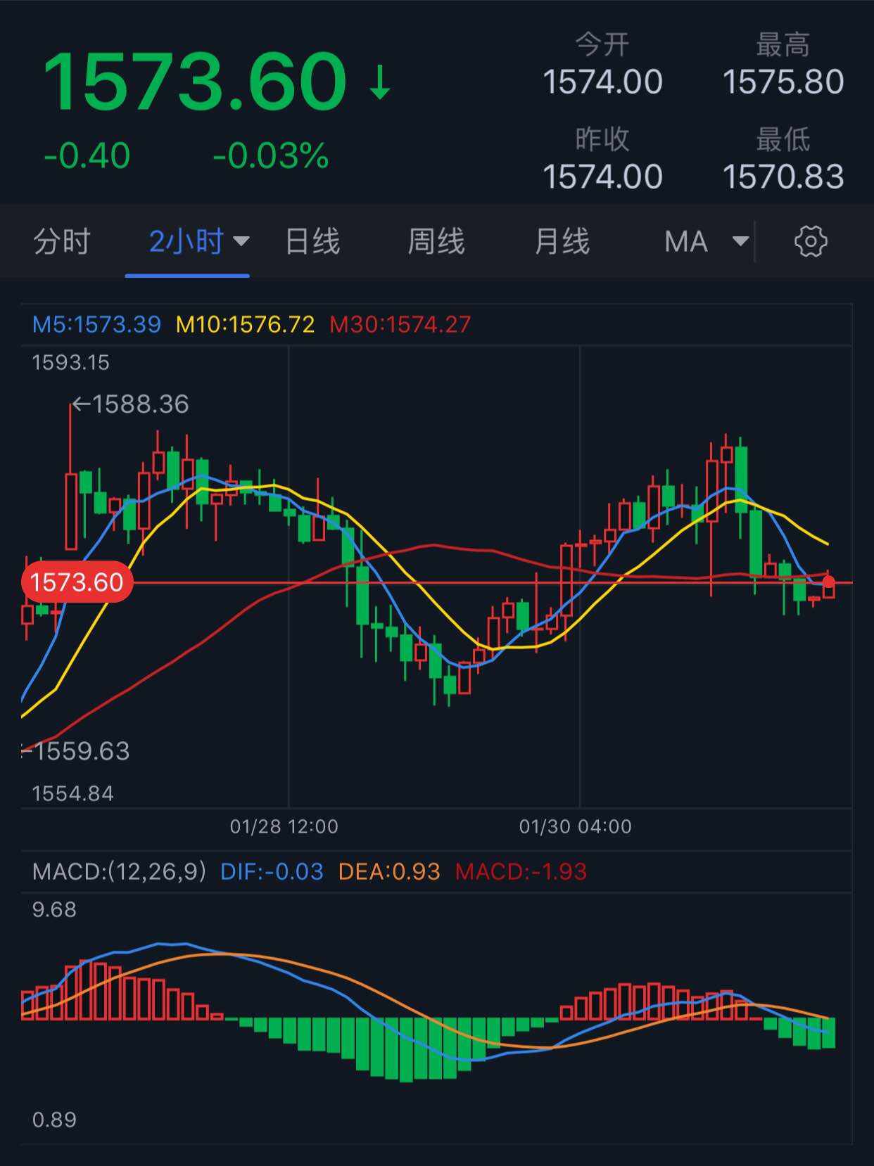This screenshot has height=1166, width=874.
Task: Click the M30:1574.27 moving average label
Action: tap(400, 324)
